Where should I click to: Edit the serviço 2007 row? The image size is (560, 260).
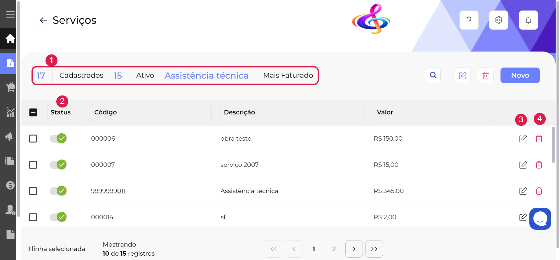(x=523, y=165)
